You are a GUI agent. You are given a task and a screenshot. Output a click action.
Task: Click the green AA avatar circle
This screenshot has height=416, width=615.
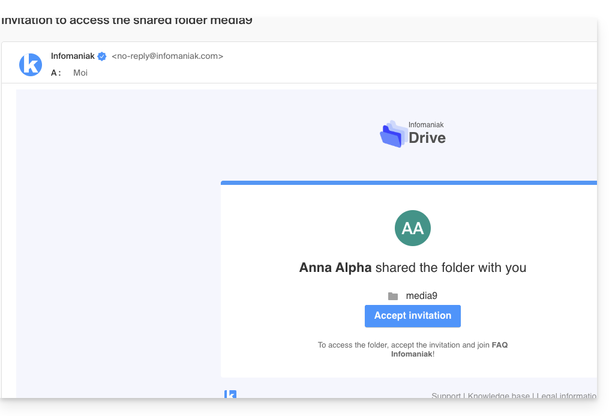(412, 228)
